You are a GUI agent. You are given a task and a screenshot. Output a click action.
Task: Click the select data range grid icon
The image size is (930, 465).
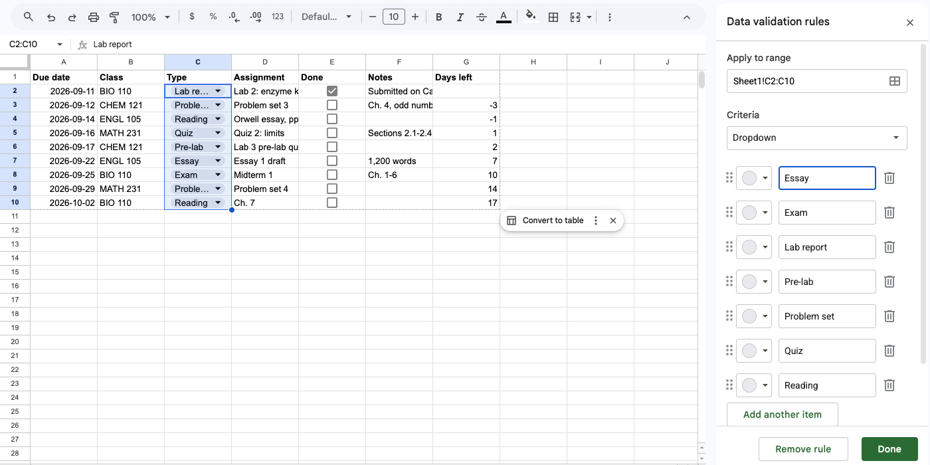895,81
